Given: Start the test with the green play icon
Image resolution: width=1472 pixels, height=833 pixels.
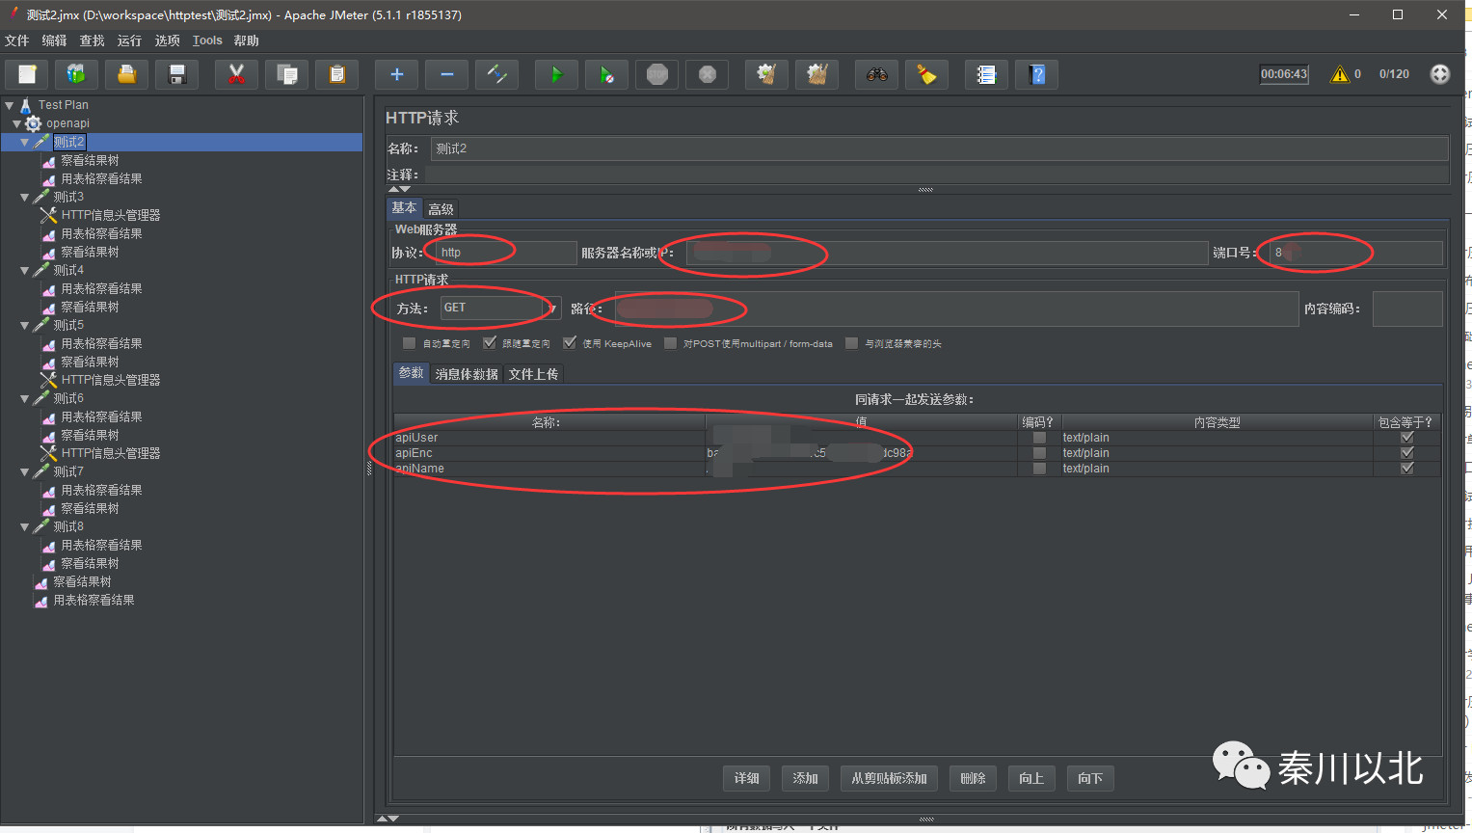Looking at the screenshot, I should tap(556, 74).
